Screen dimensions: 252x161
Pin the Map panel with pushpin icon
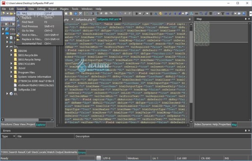245,19
